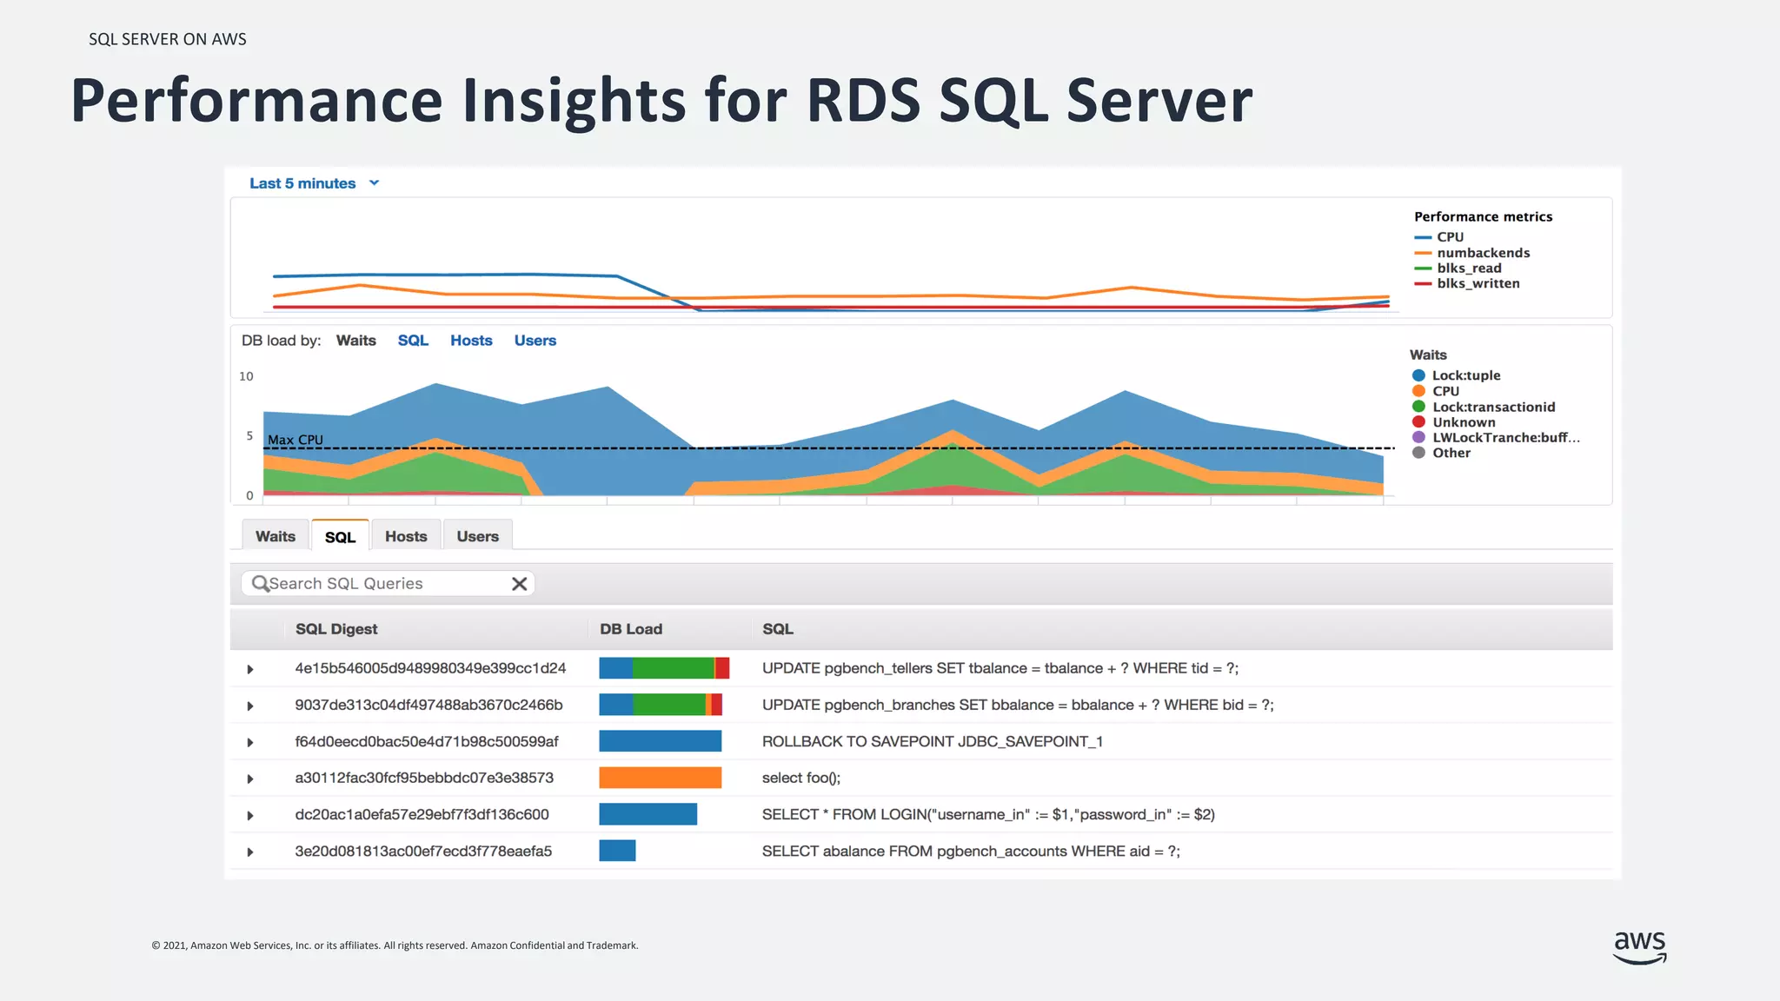Click the orange numbackends line legend marker

tap(1423, 253)
